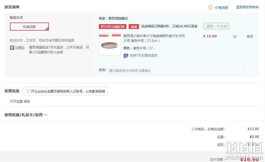Click the 颜色：麦色中号 attribute text
265x162 pixels.
[139, 48]
